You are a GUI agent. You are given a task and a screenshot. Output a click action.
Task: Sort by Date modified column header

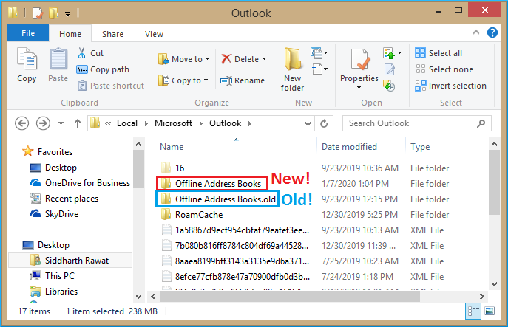point(349,147)
